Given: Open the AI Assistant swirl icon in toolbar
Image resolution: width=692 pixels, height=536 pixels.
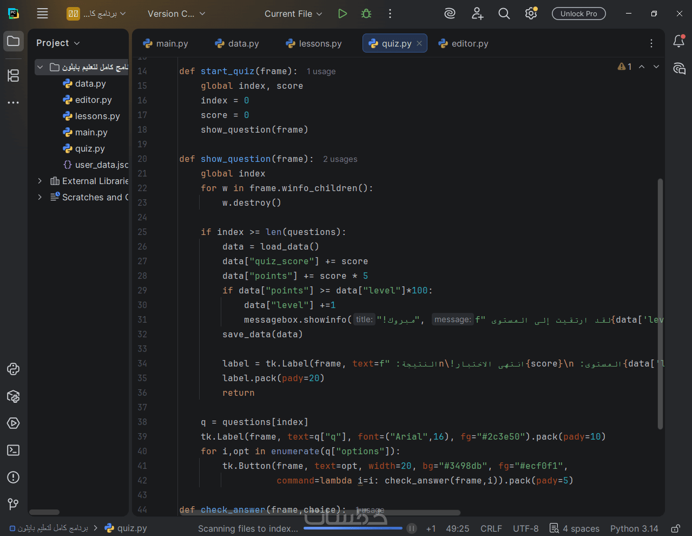Looking at the screenshot, I should (450, 14).
